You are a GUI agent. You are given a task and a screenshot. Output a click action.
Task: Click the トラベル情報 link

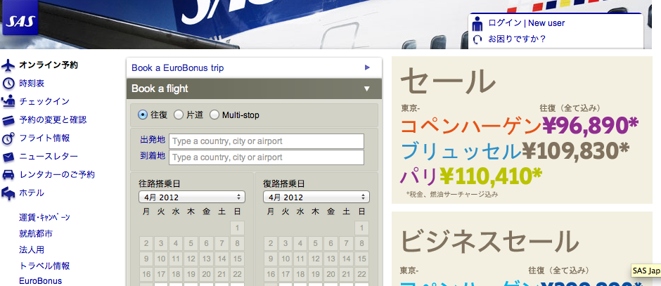point(44,266)
